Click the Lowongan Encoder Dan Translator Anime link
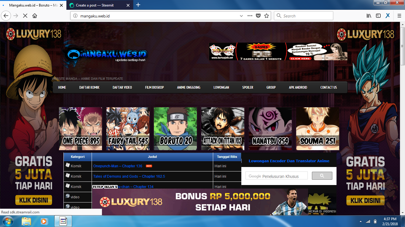405x227 pixels. tap(289, 161)
